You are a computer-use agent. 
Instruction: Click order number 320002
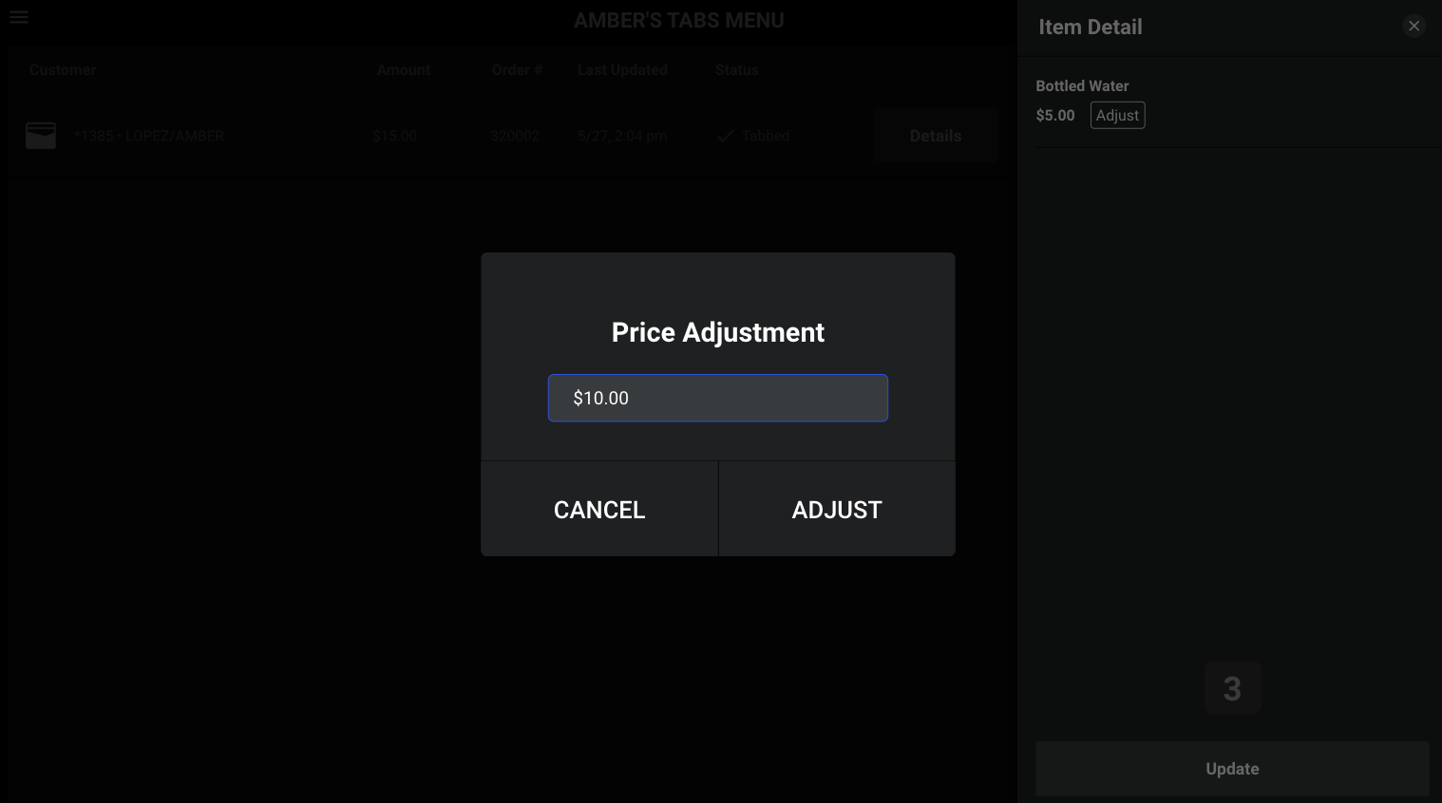pos(515,136)
